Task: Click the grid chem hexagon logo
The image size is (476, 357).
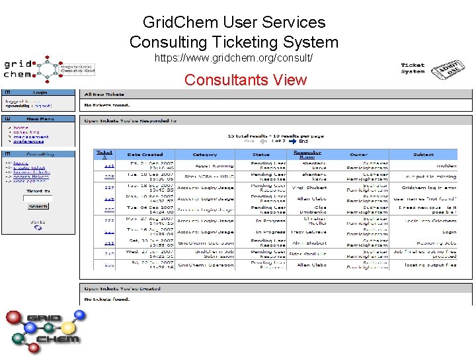Action: click(x=47, y=69)
